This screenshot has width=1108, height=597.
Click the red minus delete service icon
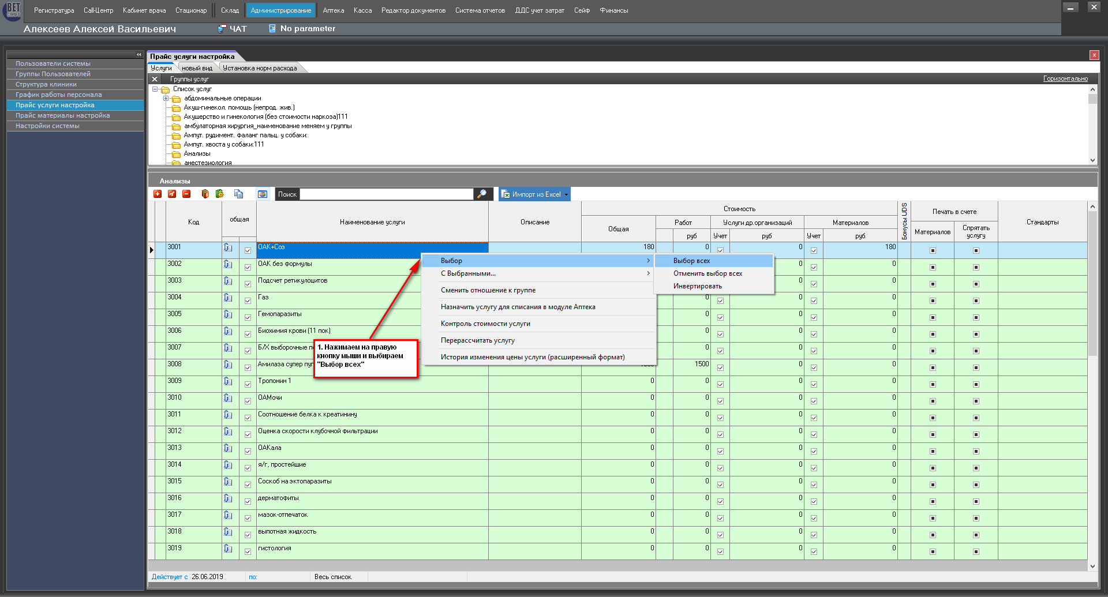(x=186, y=194)
